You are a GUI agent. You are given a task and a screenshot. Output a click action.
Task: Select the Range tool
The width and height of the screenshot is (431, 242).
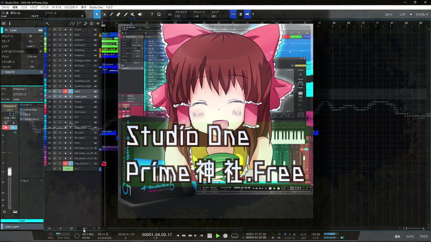click(x=104, y=14)
